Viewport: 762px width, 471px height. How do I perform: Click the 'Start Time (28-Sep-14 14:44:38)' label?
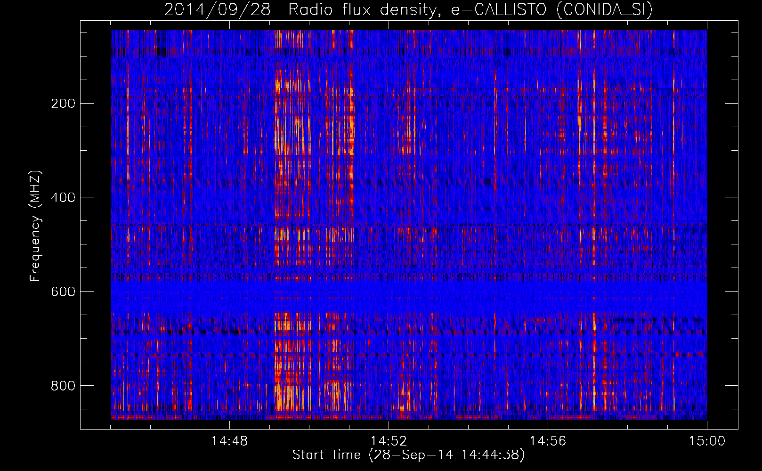coord(408,455)
